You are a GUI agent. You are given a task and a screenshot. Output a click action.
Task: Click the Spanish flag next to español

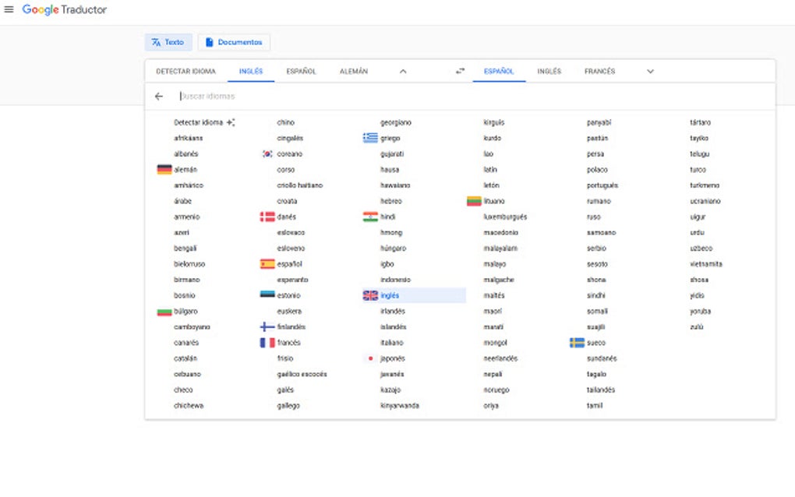(x=267, y=264)
